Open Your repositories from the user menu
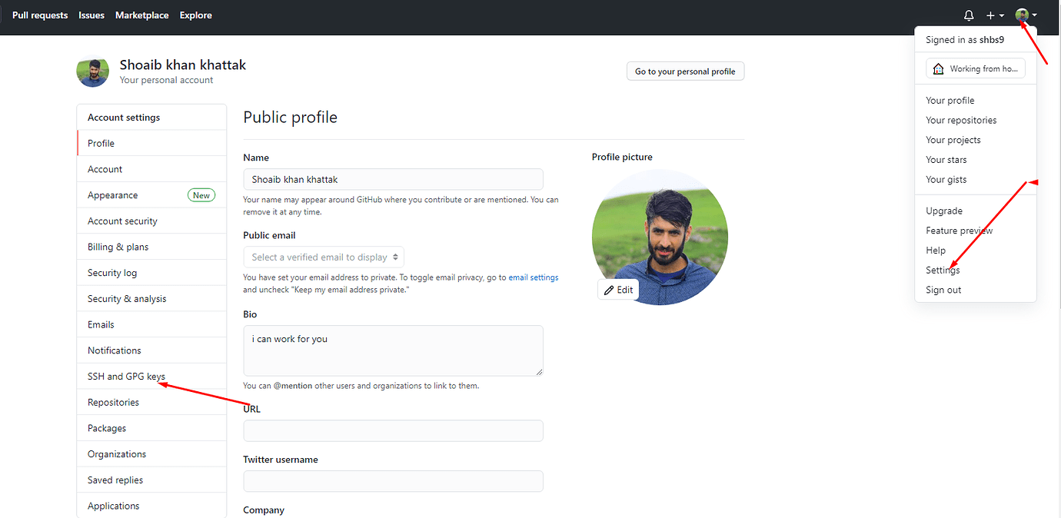 (961, 120)
